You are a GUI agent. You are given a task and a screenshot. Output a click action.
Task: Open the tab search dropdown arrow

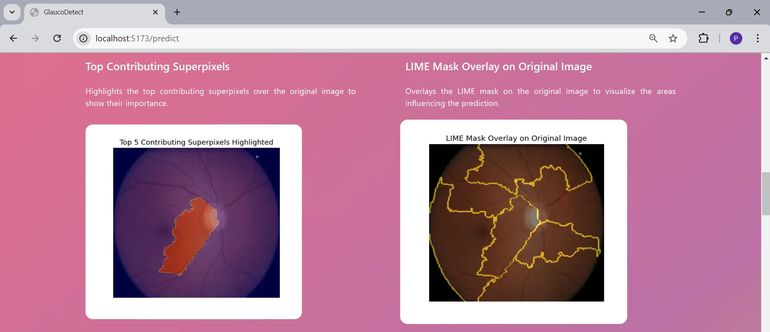click(12, 12)
